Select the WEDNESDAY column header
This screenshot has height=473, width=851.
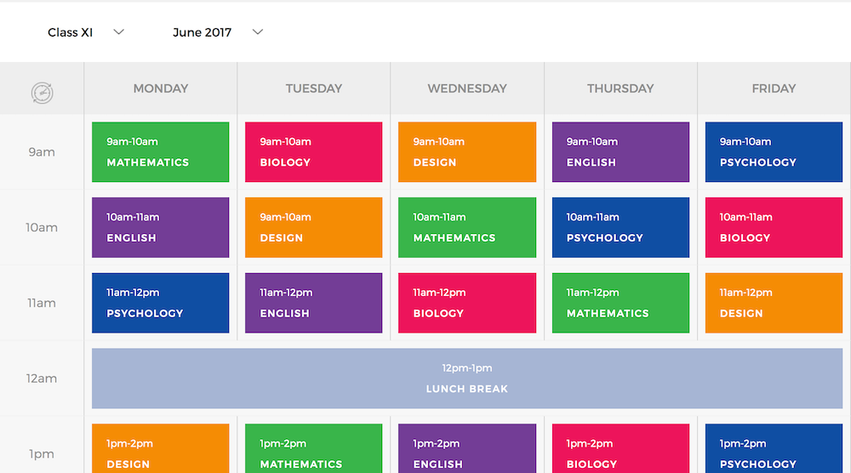(466, 88)
